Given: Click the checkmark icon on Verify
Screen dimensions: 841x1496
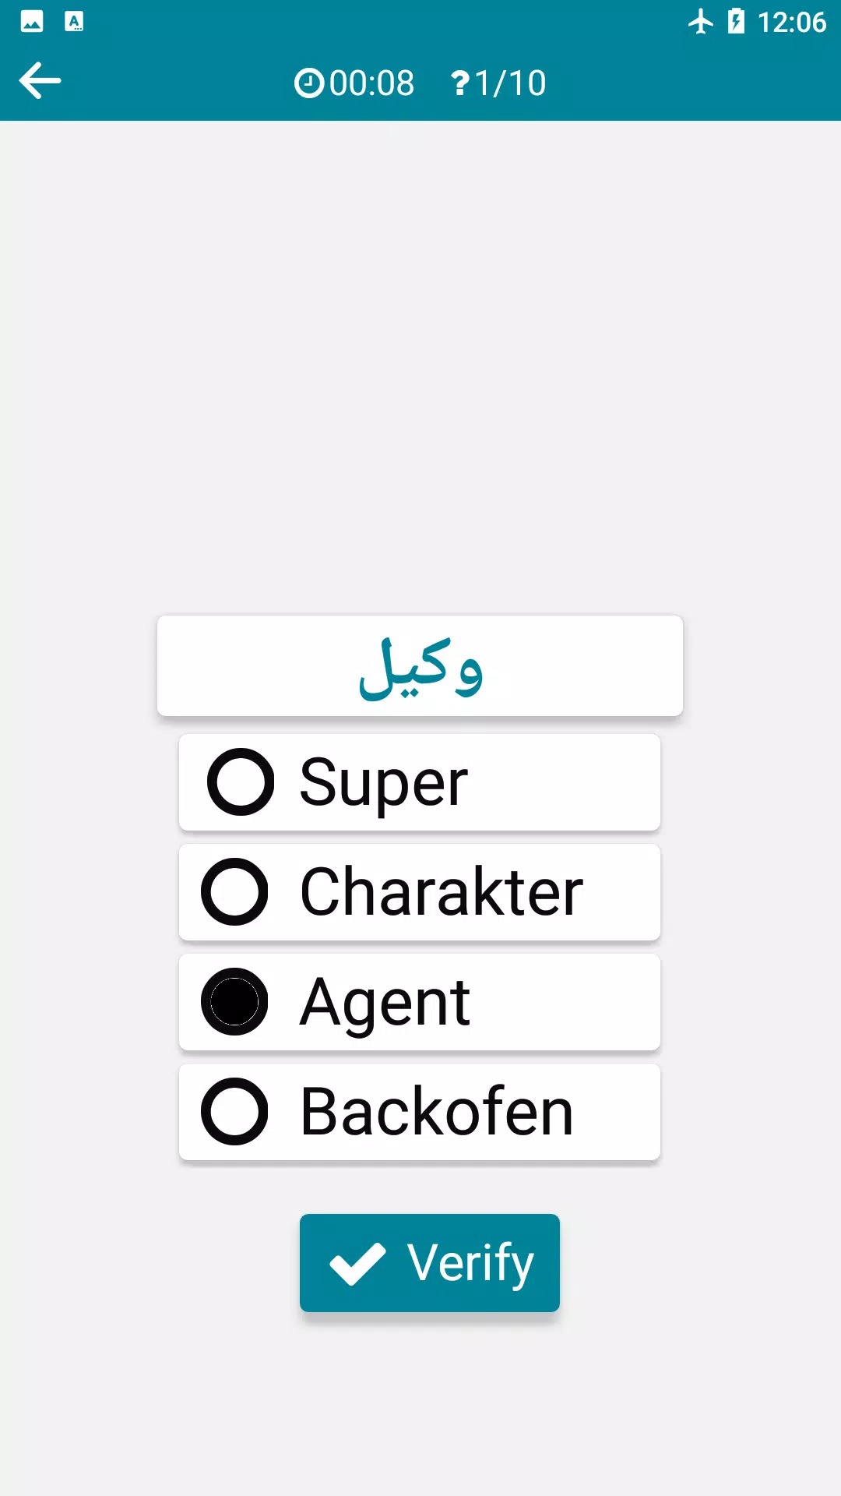Looking at the screenshot, I should click(357, 1263).
